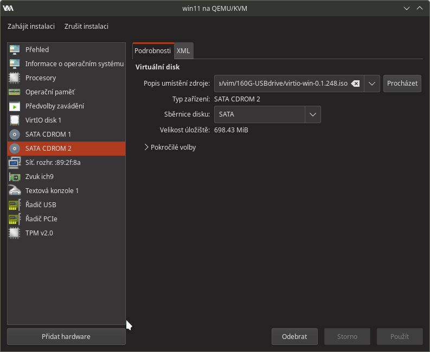This screenshot has width=430, height=352.
Task: Select SATA CDROM 2 entry
Action: point(66,149)
